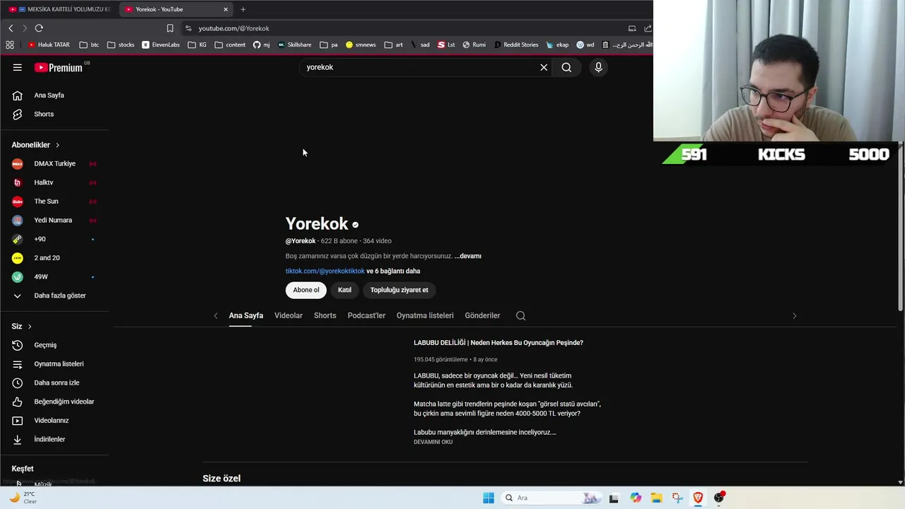The height and width of the screenshot is (509, 905).
Task: Open Snipping Tool from taskbar
Action: [677, 498]
